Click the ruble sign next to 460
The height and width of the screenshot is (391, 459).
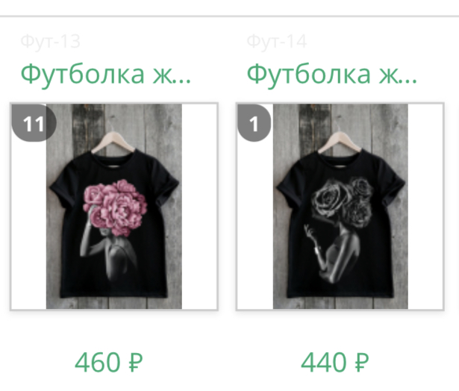pos(136,363)
